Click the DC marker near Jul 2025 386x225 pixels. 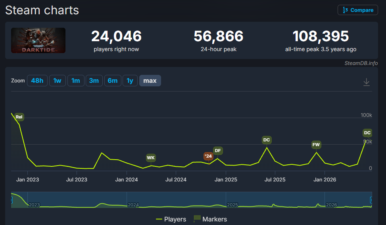[x=267, y=140]
